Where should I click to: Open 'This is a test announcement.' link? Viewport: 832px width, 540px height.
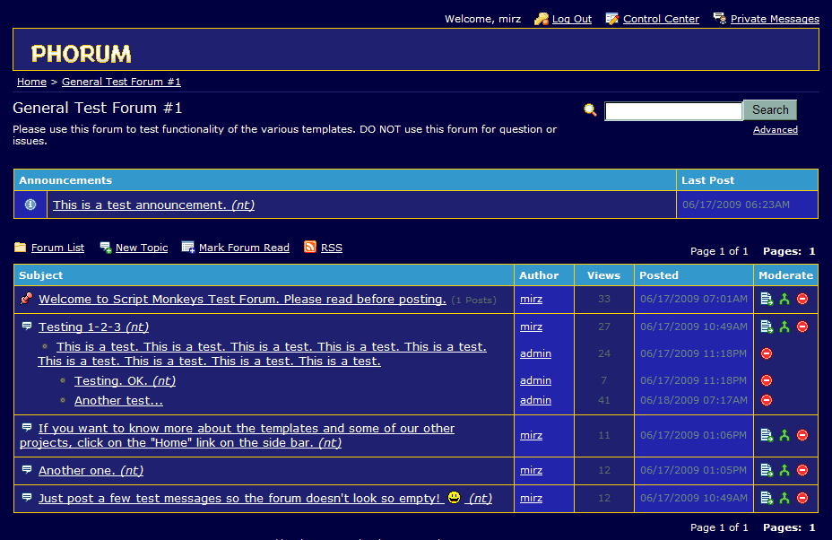(x=153, y=205)
